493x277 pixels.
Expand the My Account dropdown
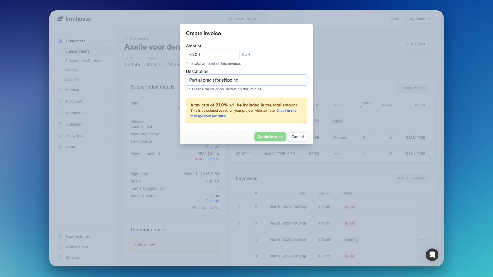421,18
